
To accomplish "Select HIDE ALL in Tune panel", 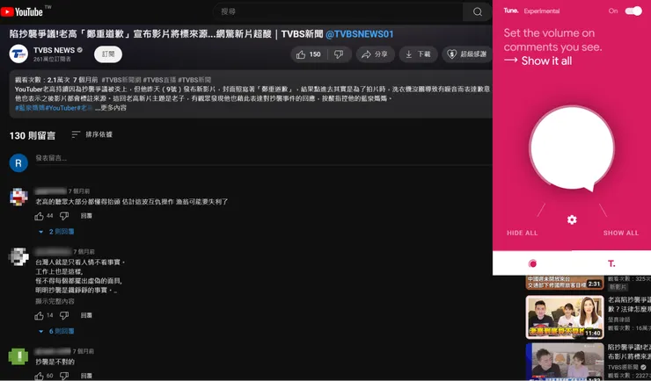I will 523,233.
